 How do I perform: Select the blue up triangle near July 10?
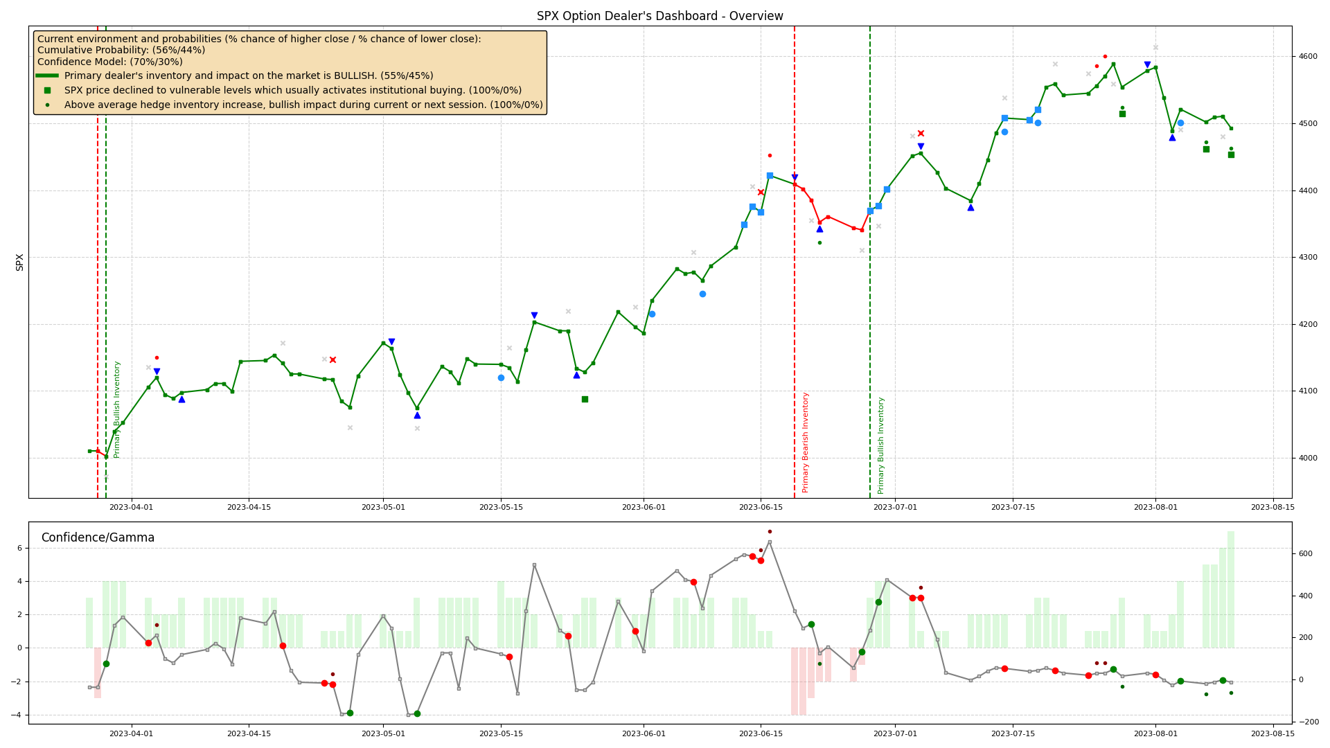coord(970,207)
